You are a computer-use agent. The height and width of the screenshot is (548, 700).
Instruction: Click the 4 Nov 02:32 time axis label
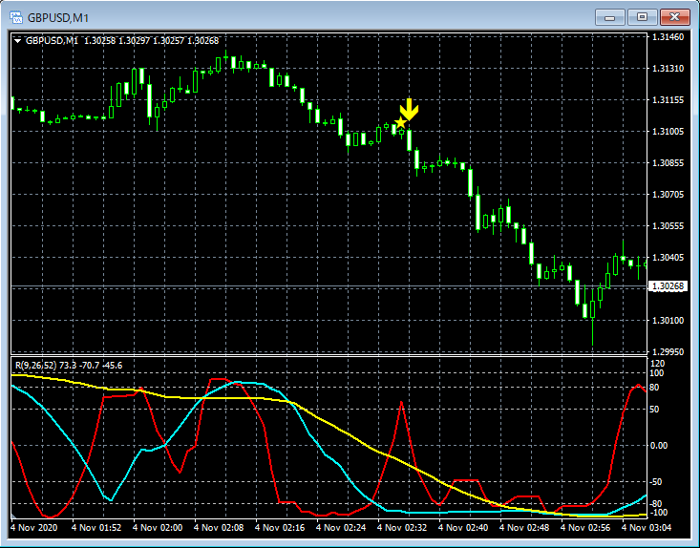402,527
